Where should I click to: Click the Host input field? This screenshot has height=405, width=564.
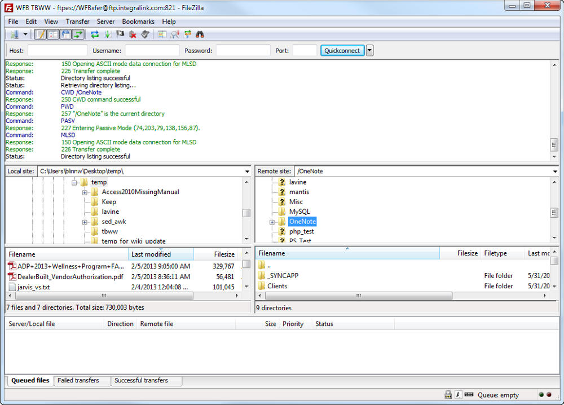point(58,51)
